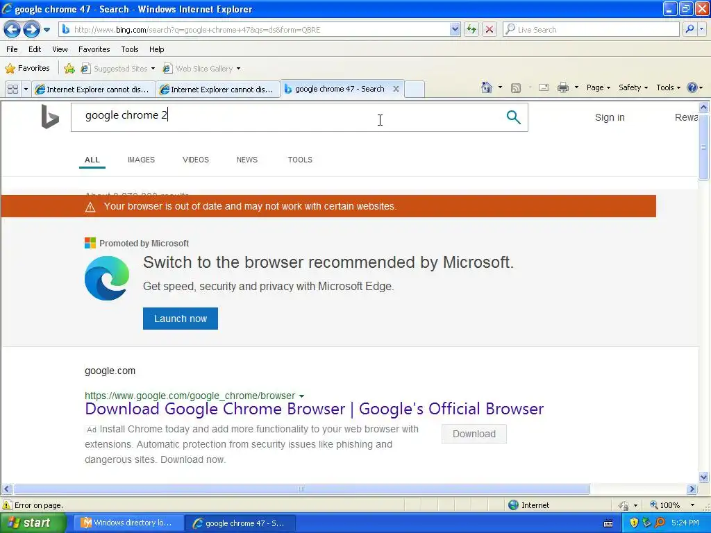Image resolution: width=711 pixels, height=533 pixels.
Task: Click the Read Mail icon
Action: click(x=543, y=87)
